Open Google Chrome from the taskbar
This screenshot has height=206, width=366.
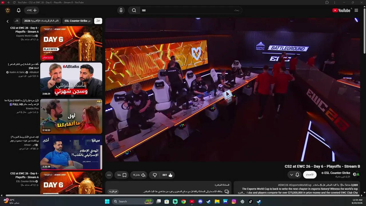(184, 201)
